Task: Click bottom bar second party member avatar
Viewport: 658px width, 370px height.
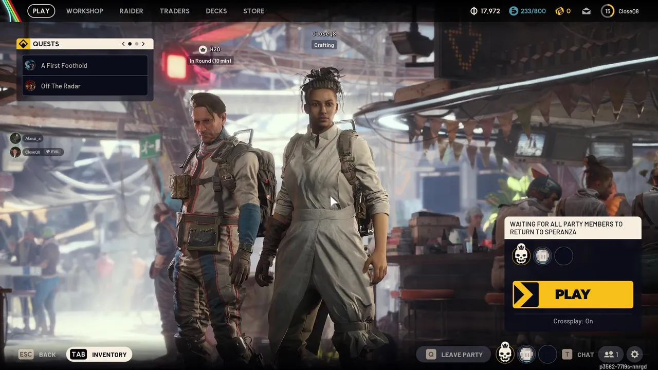Action: 526,354
